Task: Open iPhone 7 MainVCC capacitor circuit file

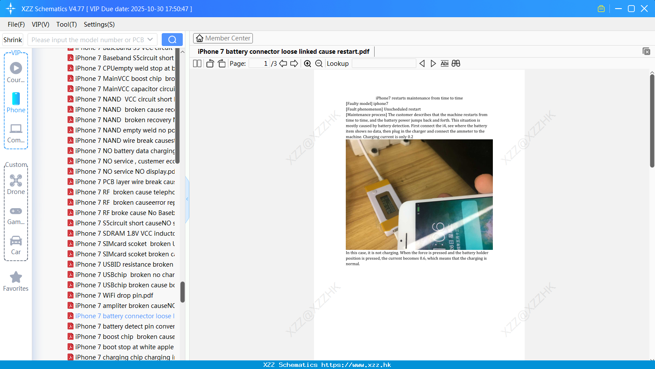Action: (x=121, y=89)
